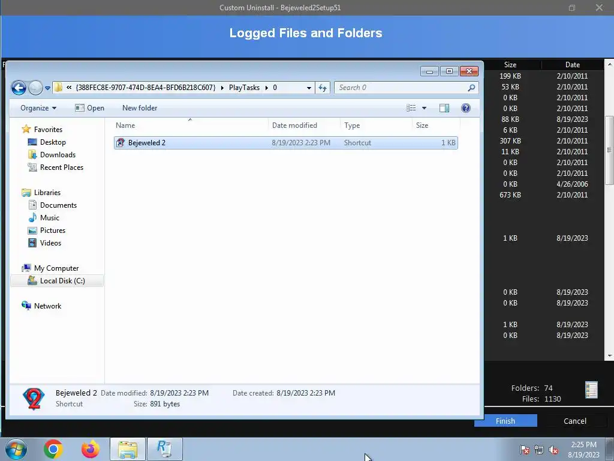Click the refresh address bar button
This screenshot has width=614, height=461.
coord(323,88)
